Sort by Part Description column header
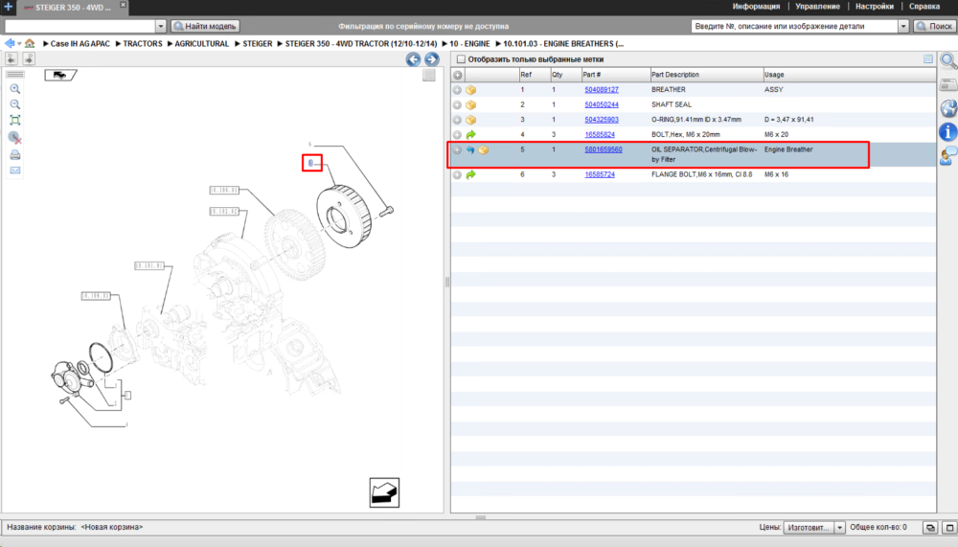 pyautogui.click(x=706, y=75)
